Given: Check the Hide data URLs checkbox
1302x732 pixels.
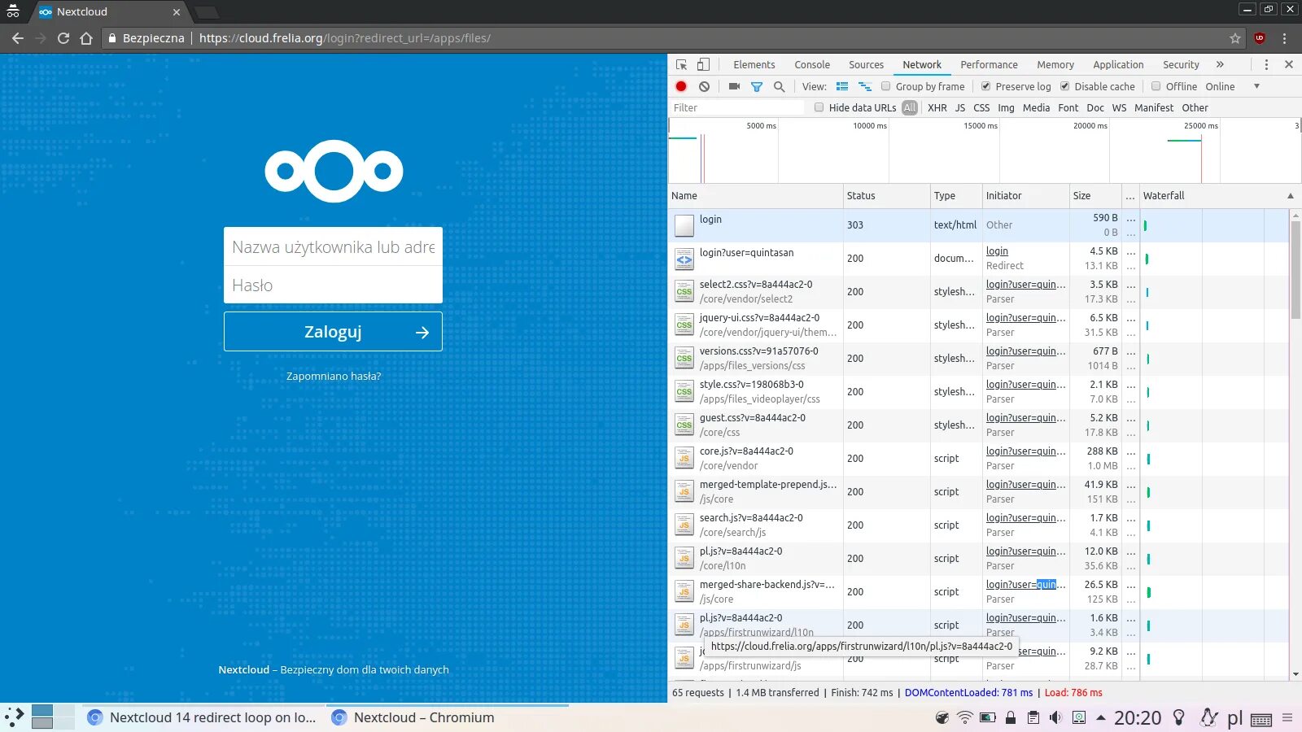Looking at the screenshot, I should tap(819, 107).
